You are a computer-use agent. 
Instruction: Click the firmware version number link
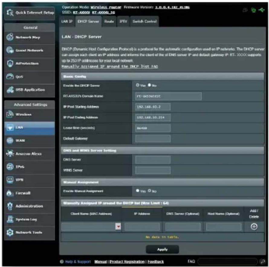[x=172, y=7]
